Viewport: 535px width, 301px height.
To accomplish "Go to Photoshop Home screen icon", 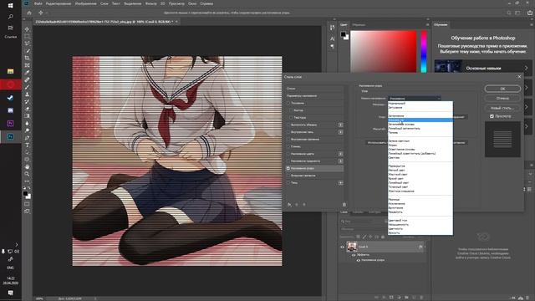I will [29, 13].
